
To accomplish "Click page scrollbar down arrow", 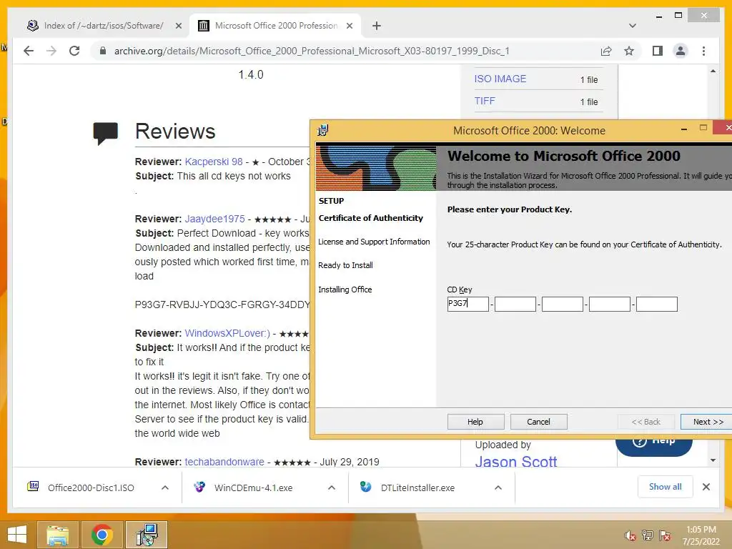I will coord(713,460).
